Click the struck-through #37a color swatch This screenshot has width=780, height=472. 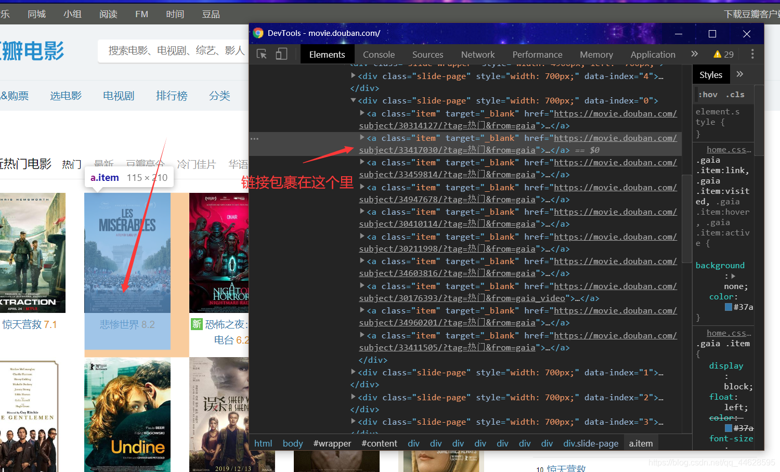pyautogui.click(x=729, y=428)
